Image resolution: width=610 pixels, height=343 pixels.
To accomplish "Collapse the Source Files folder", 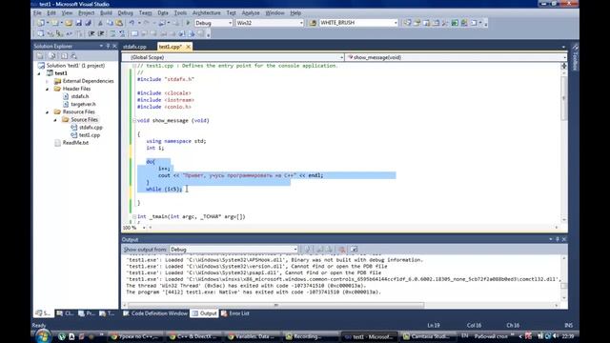I will tap(55, 120).
